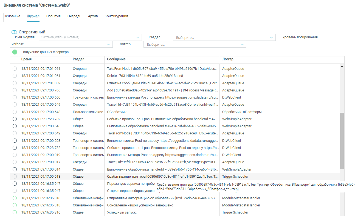The height and width of the screenshot is (216, 355).
Task: Click status circle of Перезапуск сервиса row
Action: point(15,184)
